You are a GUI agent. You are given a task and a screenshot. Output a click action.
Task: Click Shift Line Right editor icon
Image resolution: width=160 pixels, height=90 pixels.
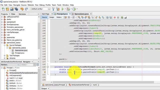click(110, 17)
